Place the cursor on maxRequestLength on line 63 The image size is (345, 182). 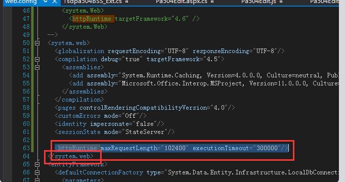[129, 148]
